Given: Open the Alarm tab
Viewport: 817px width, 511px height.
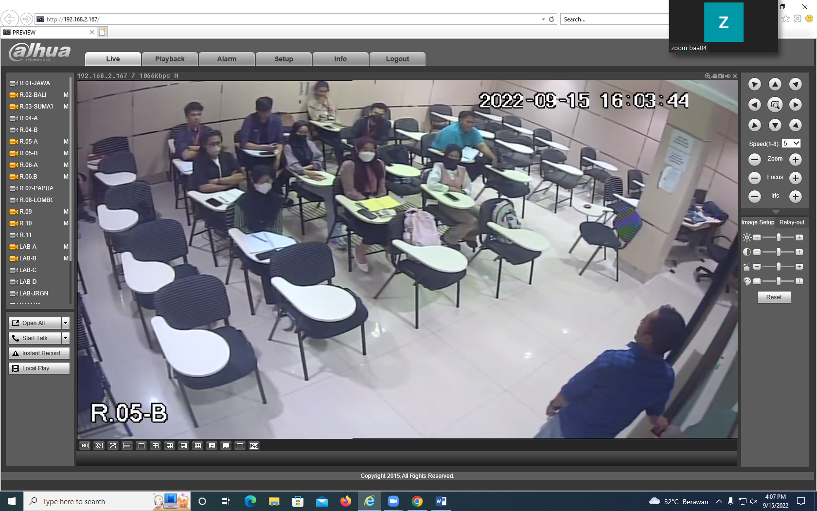Looking at the screenshot, I should pyautogui.click(x=227, y=59).
